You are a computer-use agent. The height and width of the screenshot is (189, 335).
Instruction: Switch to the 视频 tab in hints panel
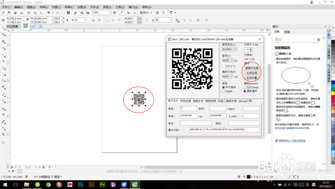pyautogui.click(x=287, y=32)
